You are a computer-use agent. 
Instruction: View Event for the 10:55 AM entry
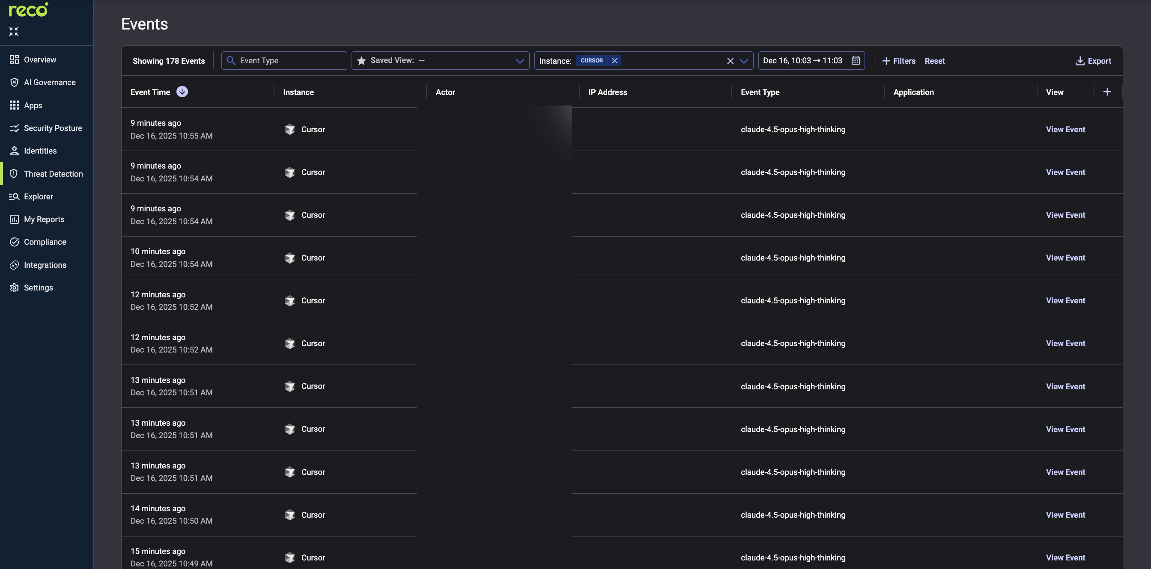1065,130
